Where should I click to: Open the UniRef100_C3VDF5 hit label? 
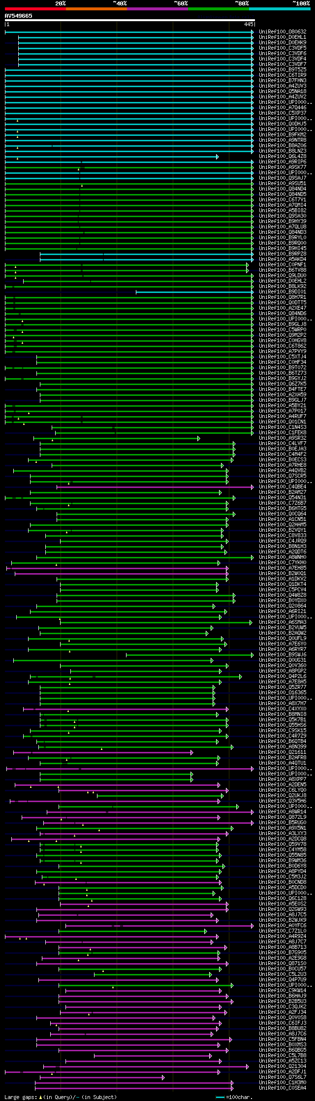[x=283, y=48]
